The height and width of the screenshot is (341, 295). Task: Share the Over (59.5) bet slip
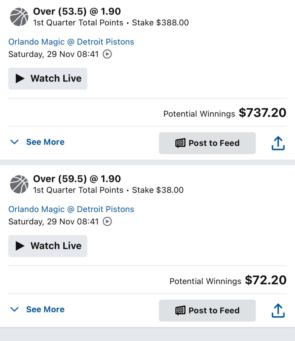point(278,311)
